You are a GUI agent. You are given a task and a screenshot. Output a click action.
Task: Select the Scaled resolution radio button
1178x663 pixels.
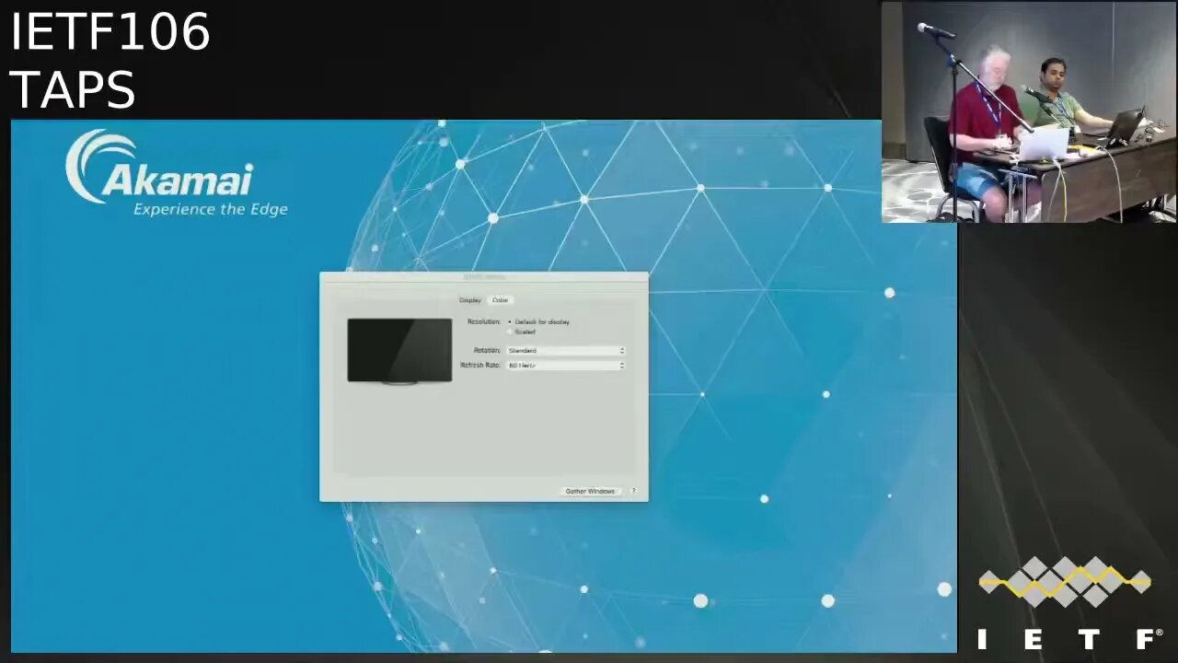pos(510,331)
